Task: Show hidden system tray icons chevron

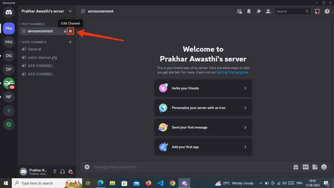Action: pyautogui.click(x=261, y=183)
